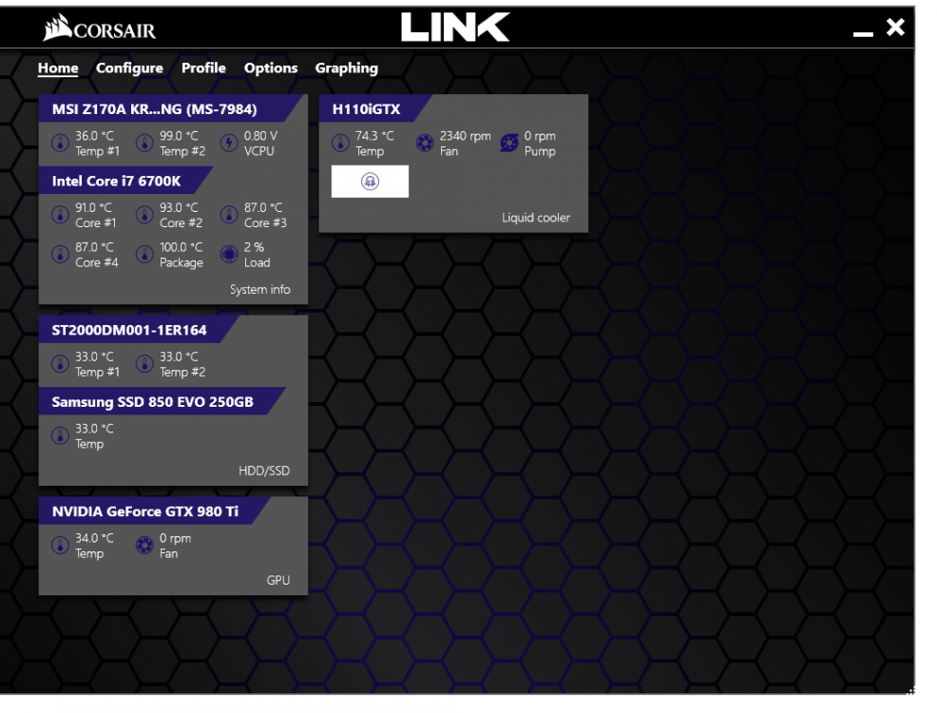Open the Profile tab

point(203,68)
